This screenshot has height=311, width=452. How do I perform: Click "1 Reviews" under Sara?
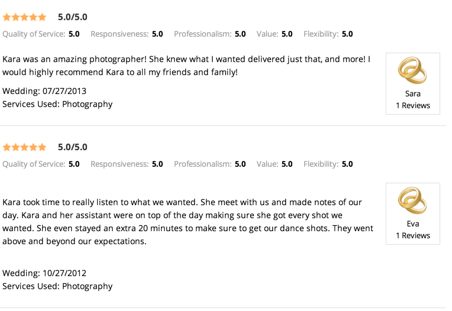pyautogui.click(x=413, y=105)
